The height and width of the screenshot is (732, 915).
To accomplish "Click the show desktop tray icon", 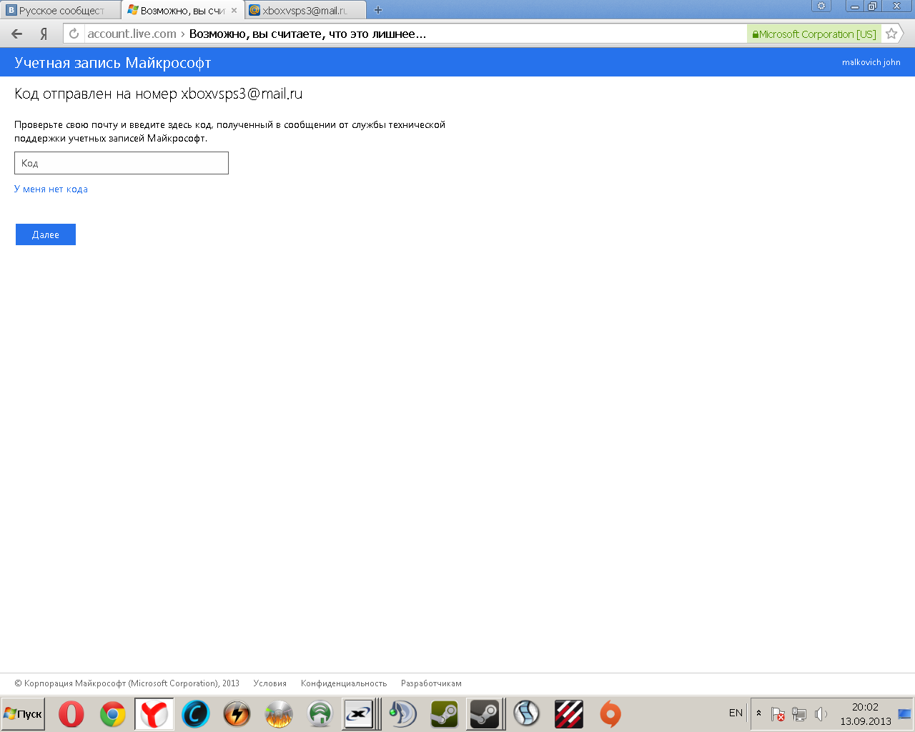I will [904, 713].
